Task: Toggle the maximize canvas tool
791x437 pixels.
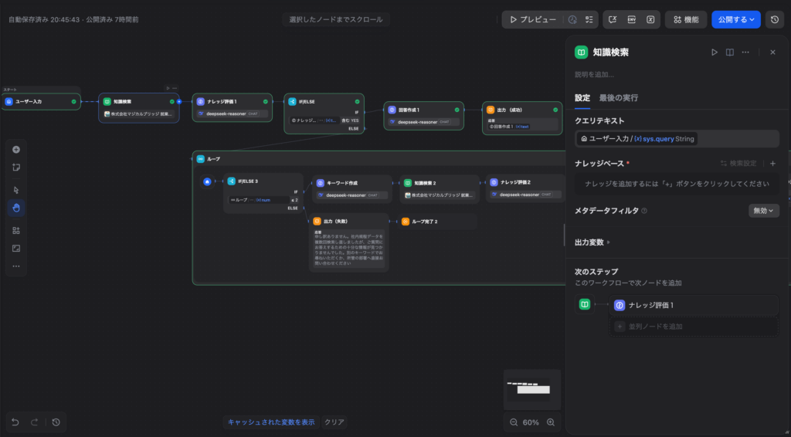Action: [16, 249]
